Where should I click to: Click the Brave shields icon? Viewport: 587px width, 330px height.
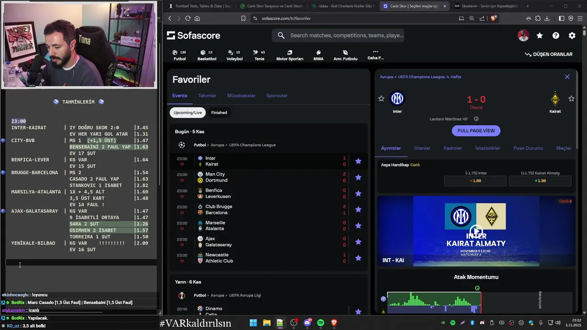coord(493,18)
